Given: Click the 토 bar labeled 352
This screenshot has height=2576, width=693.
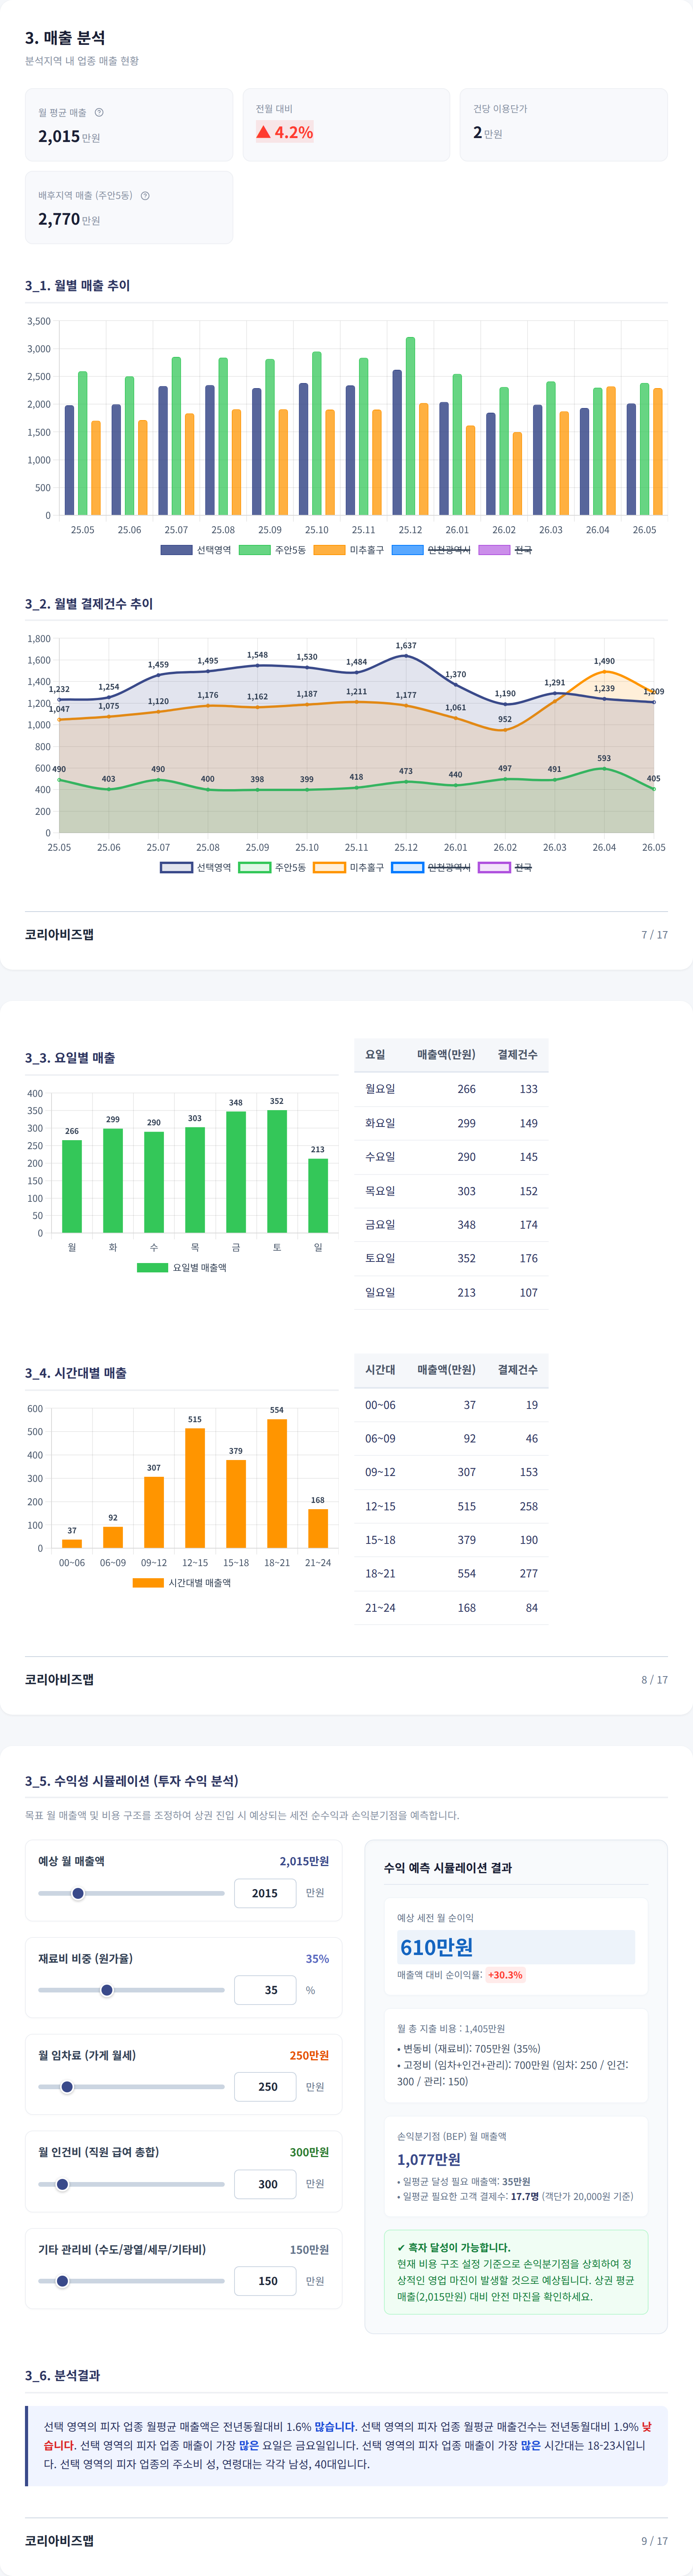Looking at the screenshot, I should coord(277,1171).
